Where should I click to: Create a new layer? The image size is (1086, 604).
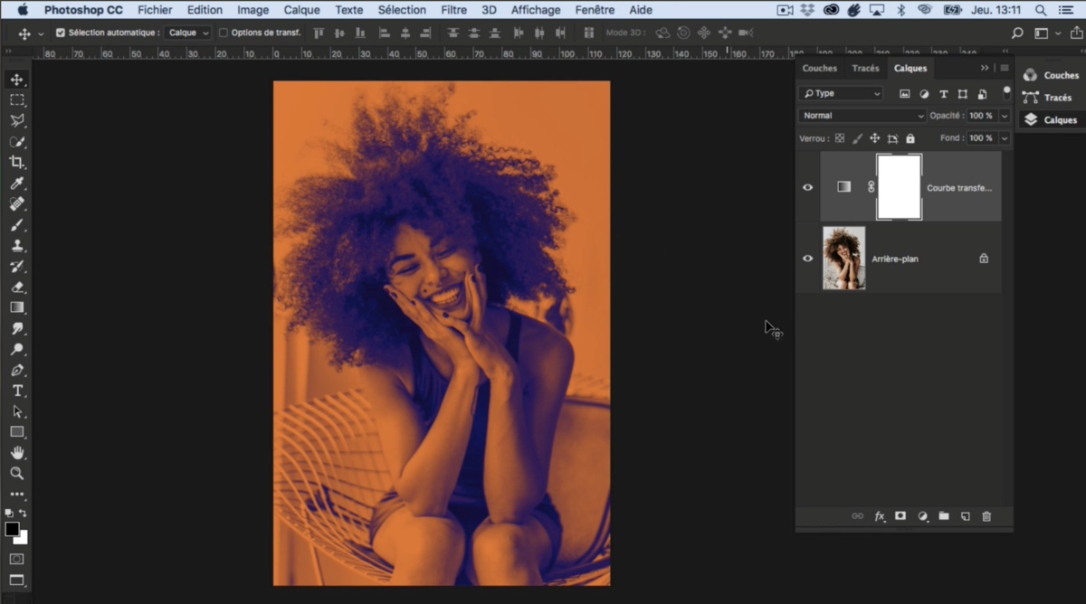[x=965, y=516]
